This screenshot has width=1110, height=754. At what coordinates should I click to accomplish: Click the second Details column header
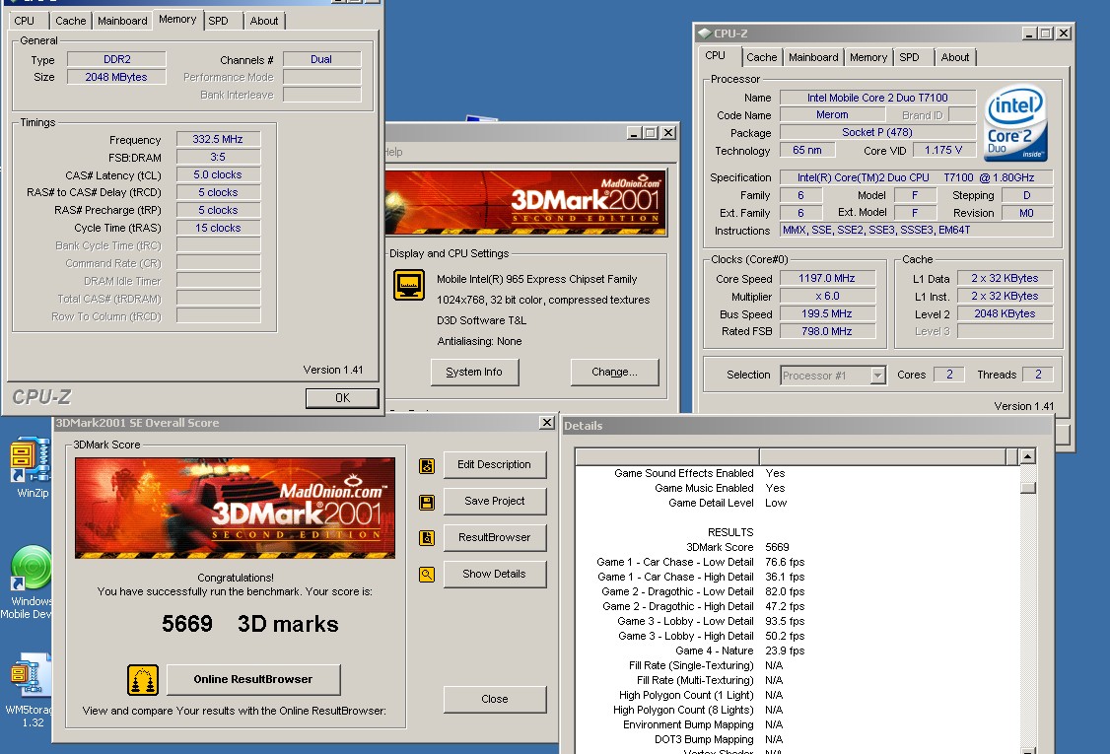click(882, 456)
